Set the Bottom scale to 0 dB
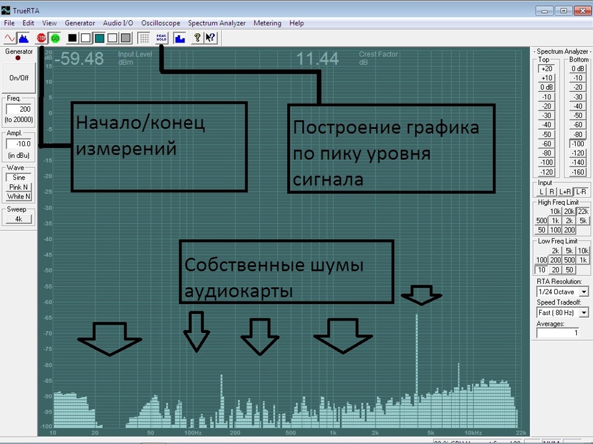This screenshot has width=593, height=444. pyautogui.click(x=578, y=68)
